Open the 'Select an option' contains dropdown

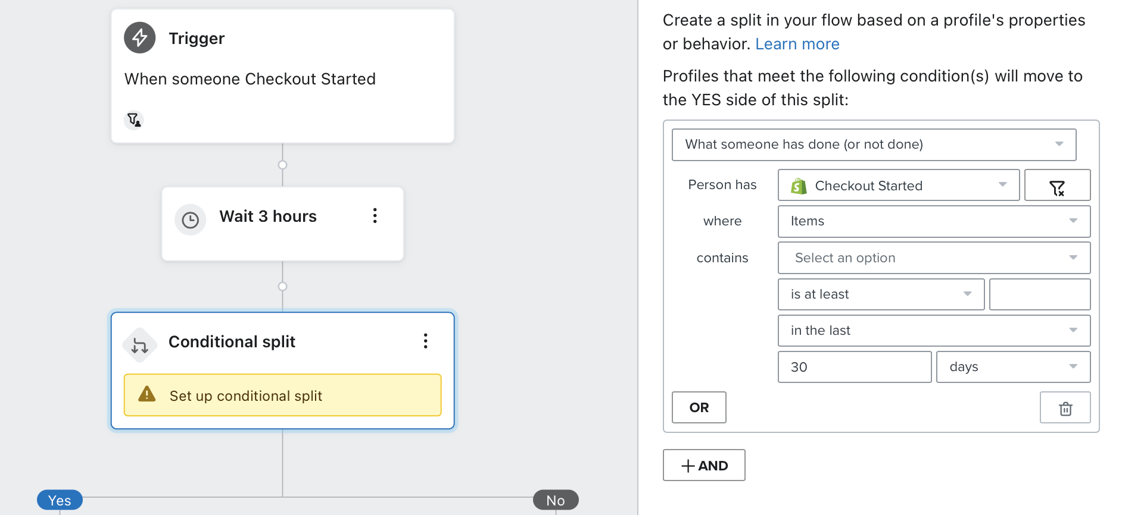tap(934, 257)
